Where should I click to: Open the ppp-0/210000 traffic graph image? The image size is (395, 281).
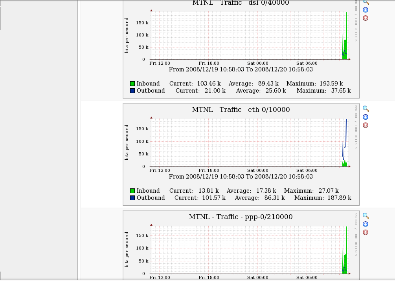point(241,246)
